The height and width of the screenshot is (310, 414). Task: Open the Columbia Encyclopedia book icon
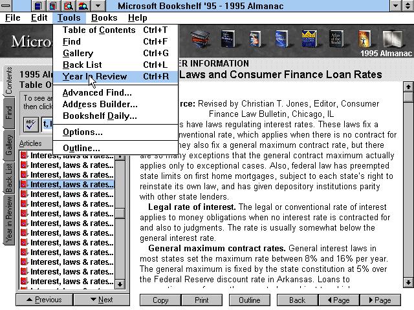[x=309, y=39]
